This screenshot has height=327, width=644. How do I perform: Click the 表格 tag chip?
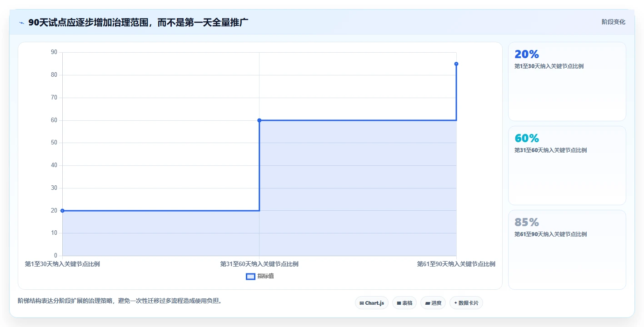pyautogui.click(x=404, y=303)
